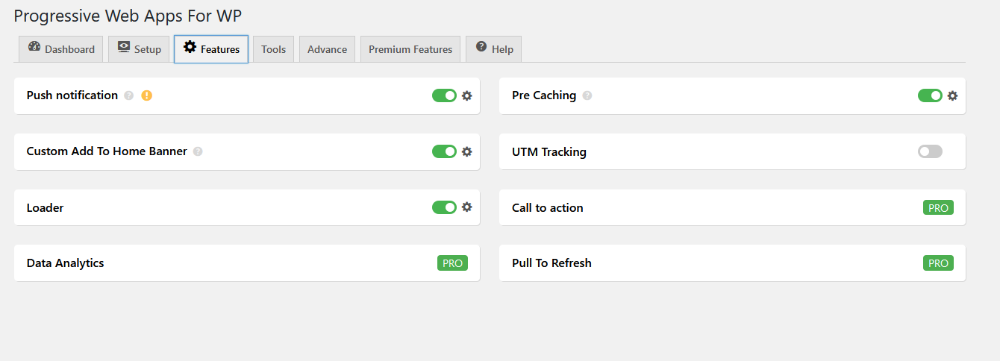Click Custom Add To Home Banner gear

[467, 151]
